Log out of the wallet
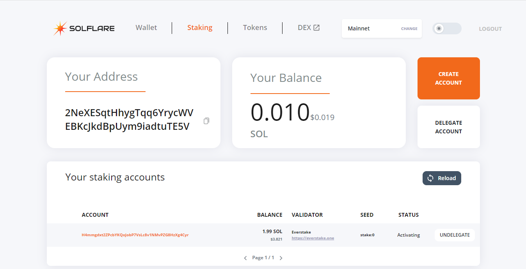Screen dimensions: 526x269 tap(490, 29)
